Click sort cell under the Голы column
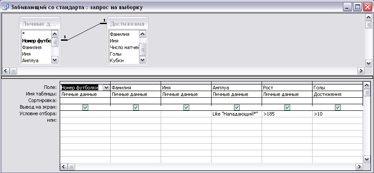 pos(338,101)
